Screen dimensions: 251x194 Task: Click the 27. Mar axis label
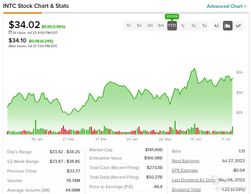point(101,139)
